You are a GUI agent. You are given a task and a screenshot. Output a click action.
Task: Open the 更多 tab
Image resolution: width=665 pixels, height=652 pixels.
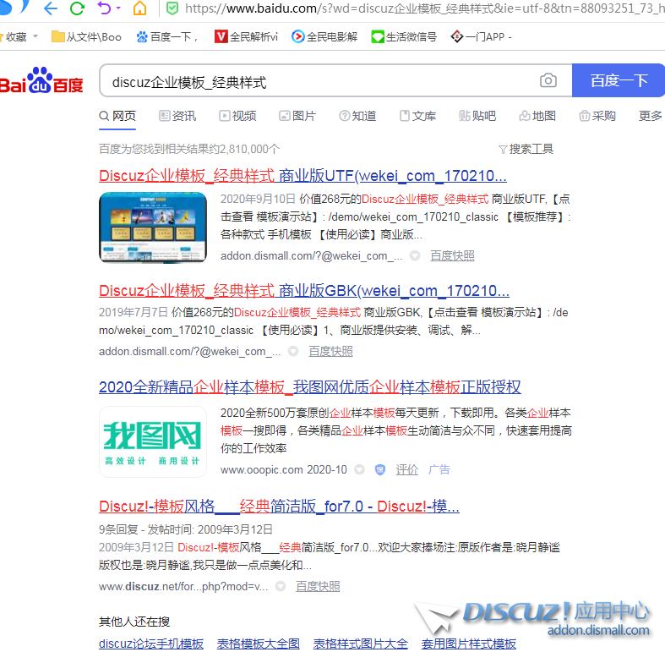(650, 116)
